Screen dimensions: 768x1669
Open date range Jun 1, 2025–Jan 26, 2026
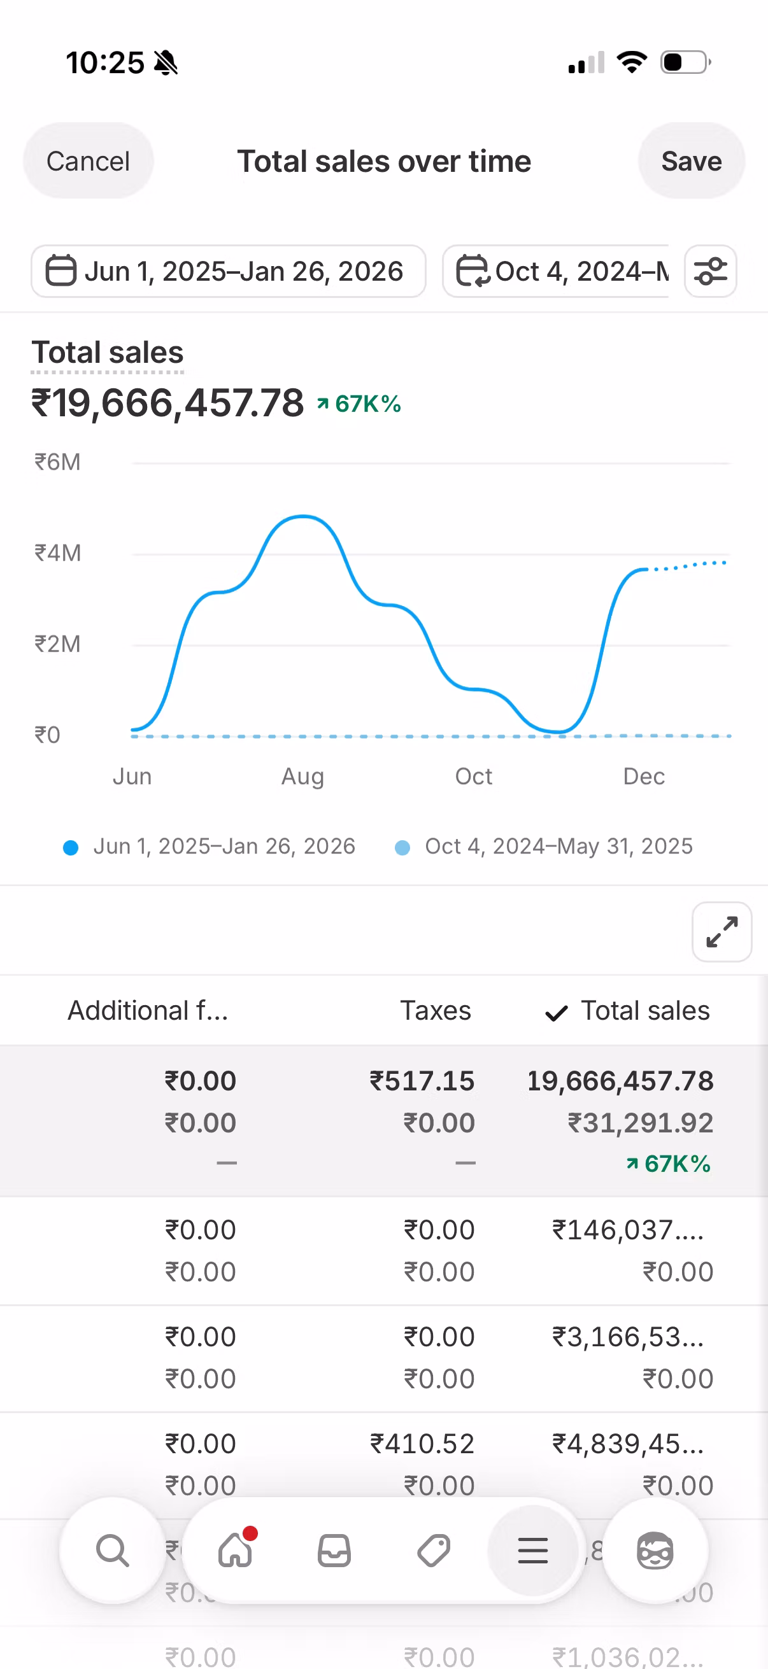coord(228,271)
